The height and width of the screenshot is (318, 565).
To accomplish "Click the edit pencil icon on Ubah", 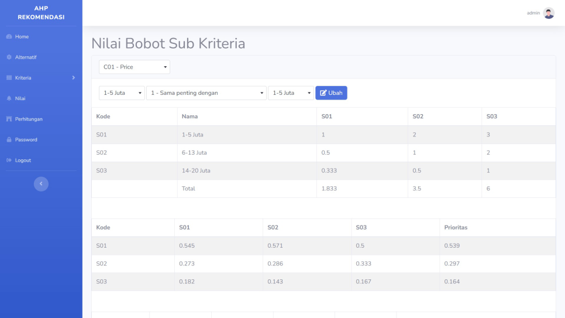I will pyautogui.click(x=323, y=93).
